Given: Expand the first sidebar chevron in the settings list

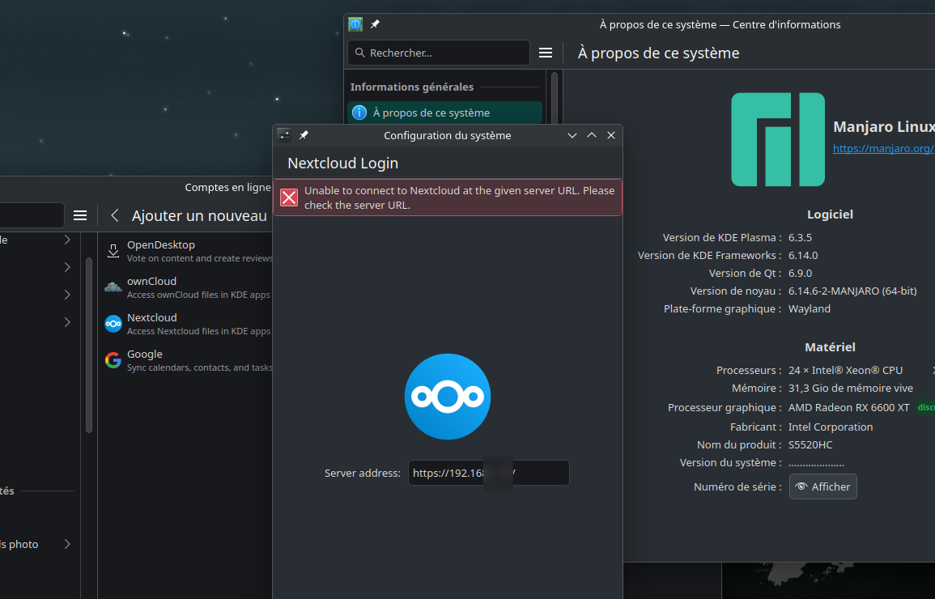Looking at the screenshot, I should point(67,240).
